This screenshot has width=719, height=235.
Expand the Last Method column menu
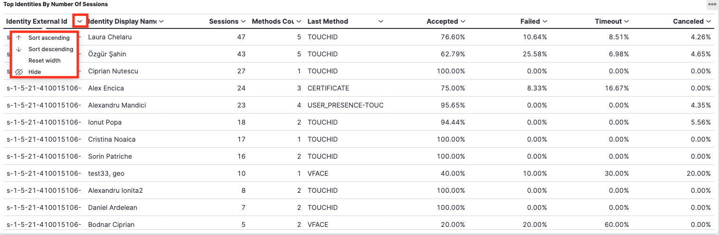pos(381,21)
